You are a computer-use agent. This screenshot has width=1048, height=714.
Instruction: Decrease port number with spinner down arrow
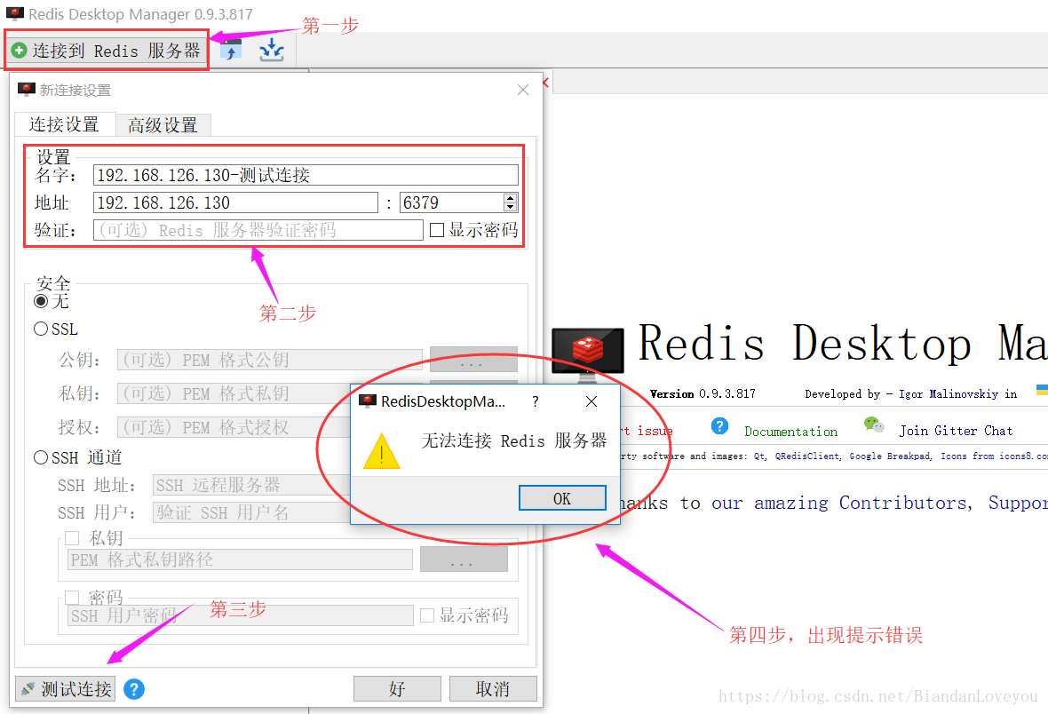coord(511,207)
